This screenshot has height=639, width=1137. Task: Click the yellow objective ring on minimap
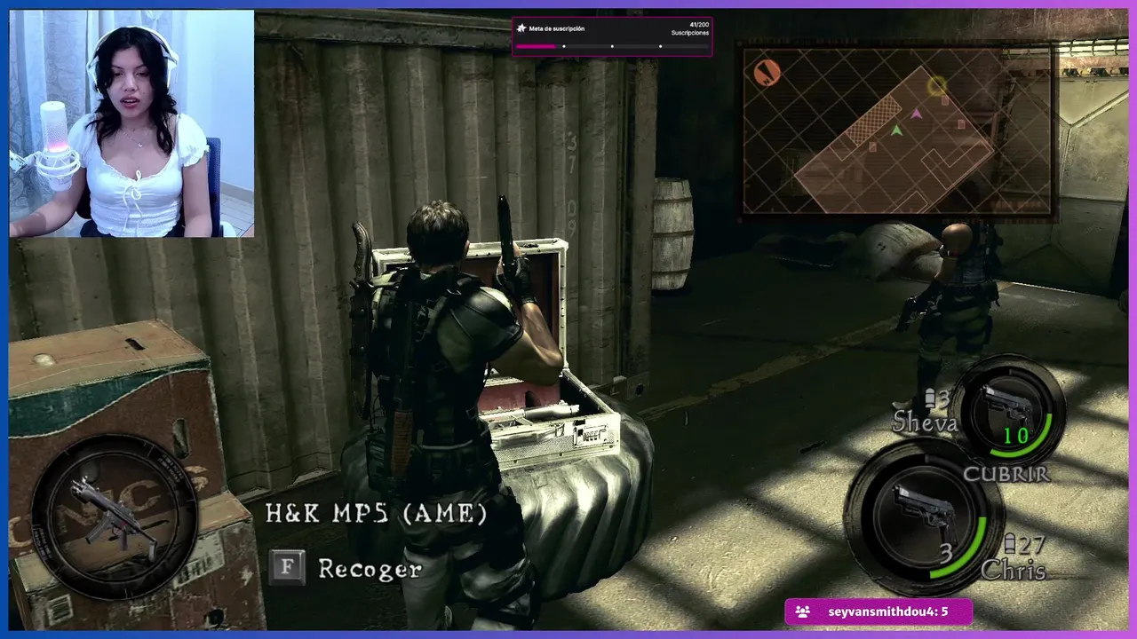pos(936,86)
